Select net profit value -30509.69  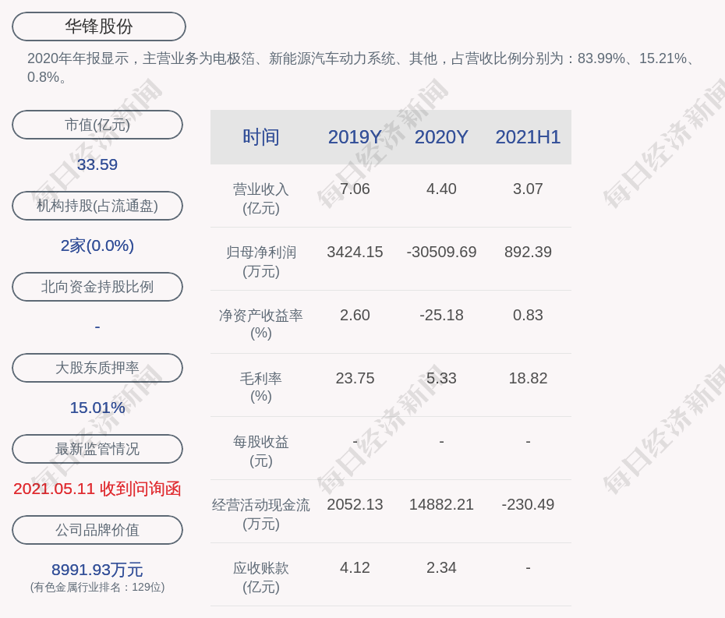point(441,252)
